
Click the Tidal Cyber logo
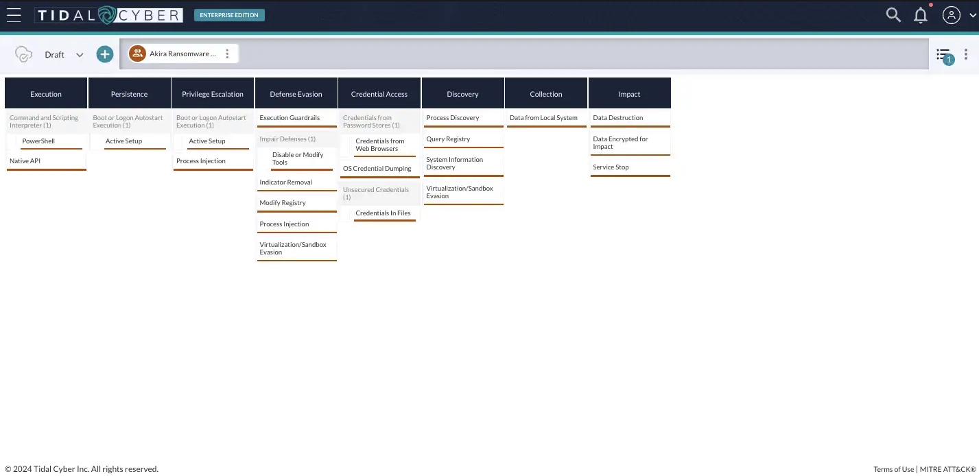point(109,15)
